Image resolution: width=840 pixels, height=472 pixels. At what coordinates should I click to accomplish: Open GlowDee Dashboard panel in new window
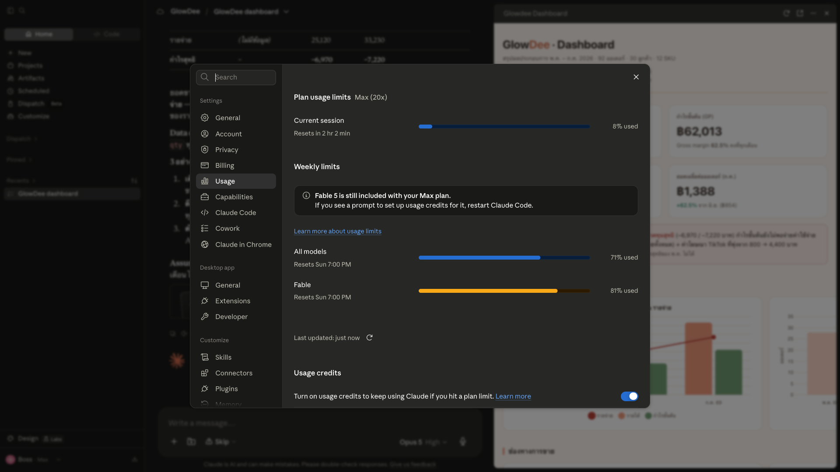coord(800,14)
